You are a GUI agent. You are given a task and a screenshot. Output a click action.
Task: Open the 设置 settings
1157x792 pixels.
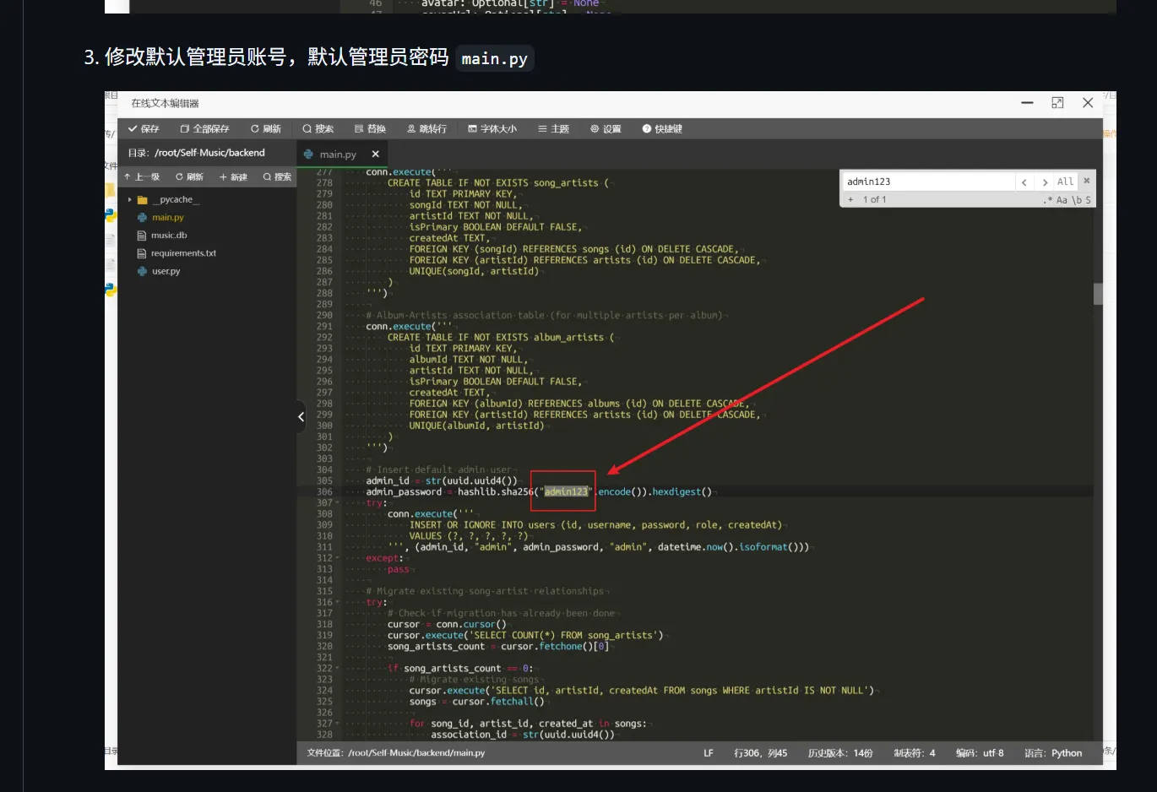click(x=606, y=129)
